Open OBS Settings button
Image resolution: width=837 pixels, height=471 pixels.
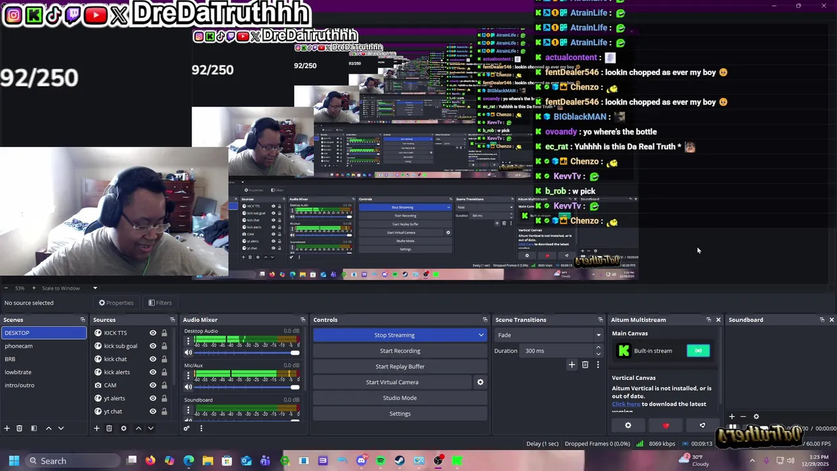coord(400,414)
